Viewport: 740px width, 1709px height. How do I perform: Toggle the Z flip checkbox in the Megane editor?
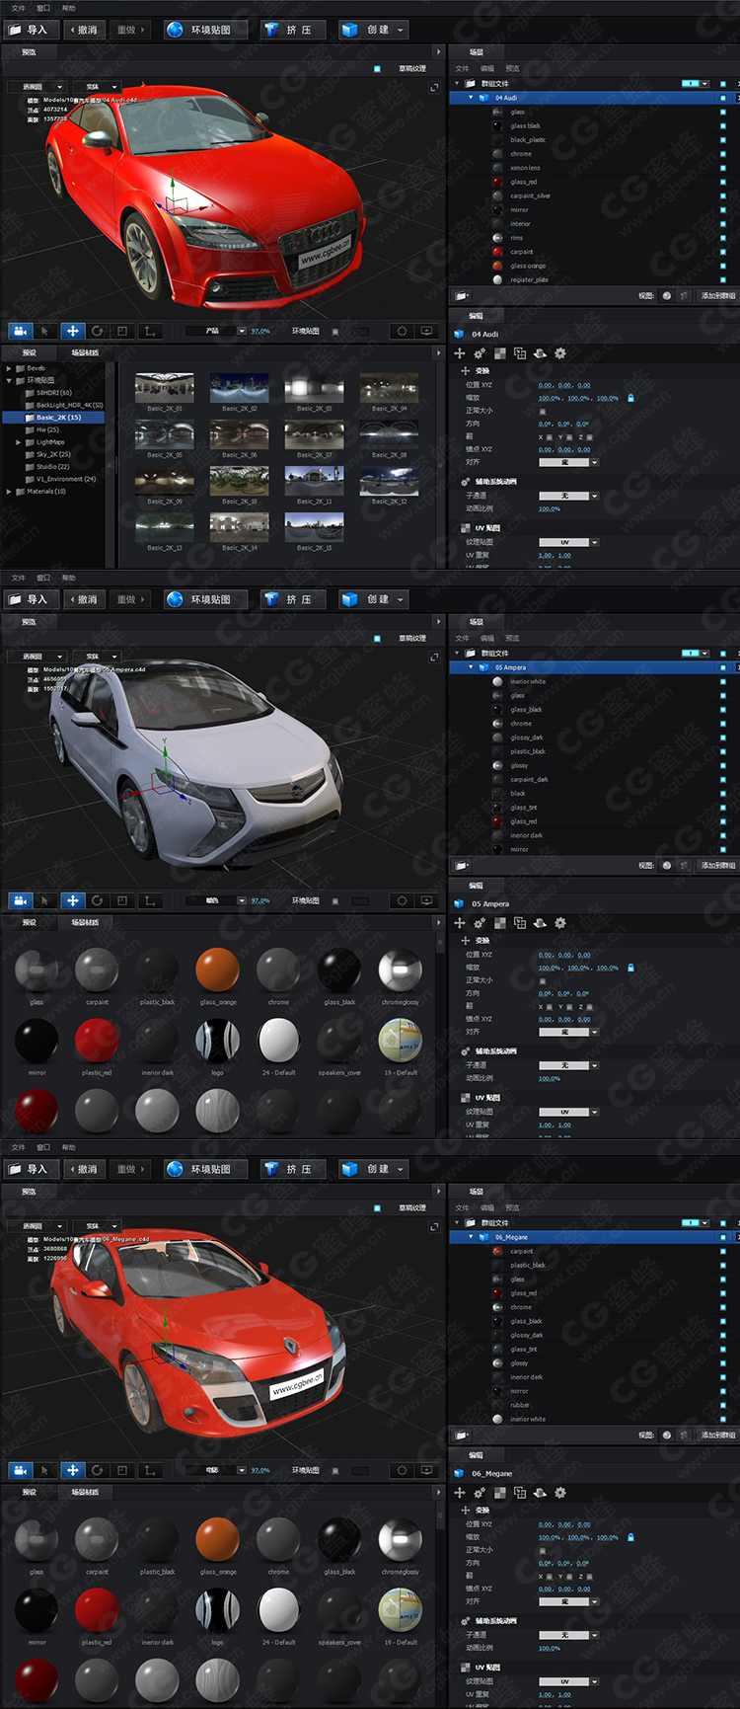pos(588,1576)
